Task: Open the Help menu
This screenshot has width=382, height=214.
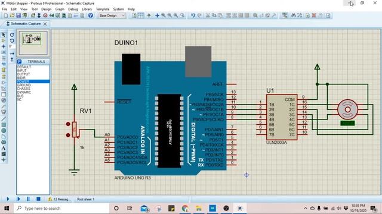Action: [131, 9]
